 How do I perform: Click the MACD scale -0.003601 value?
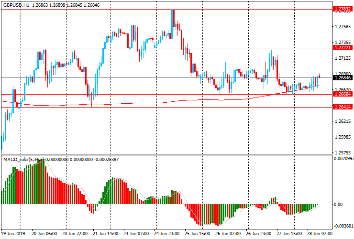click(x=344, y=226)
